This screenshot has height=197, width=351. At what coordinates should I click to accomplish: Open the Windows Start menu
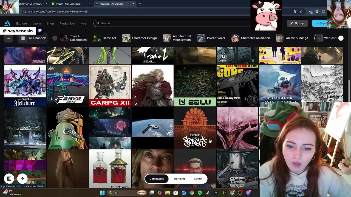102,193
